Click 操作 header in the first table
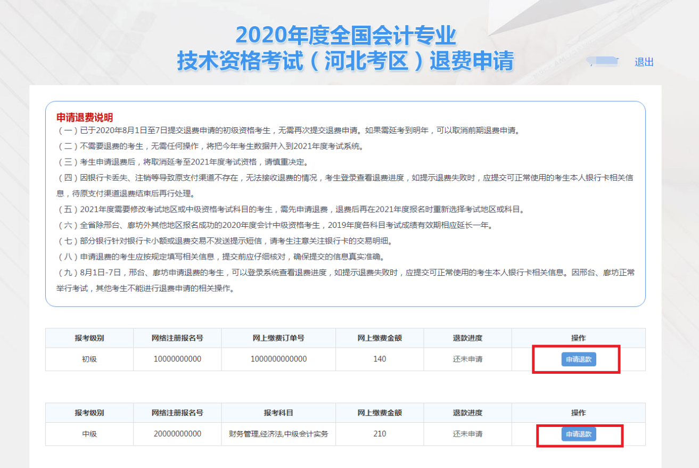This screenshot has width=699, height=468. [x=579, y=338]
